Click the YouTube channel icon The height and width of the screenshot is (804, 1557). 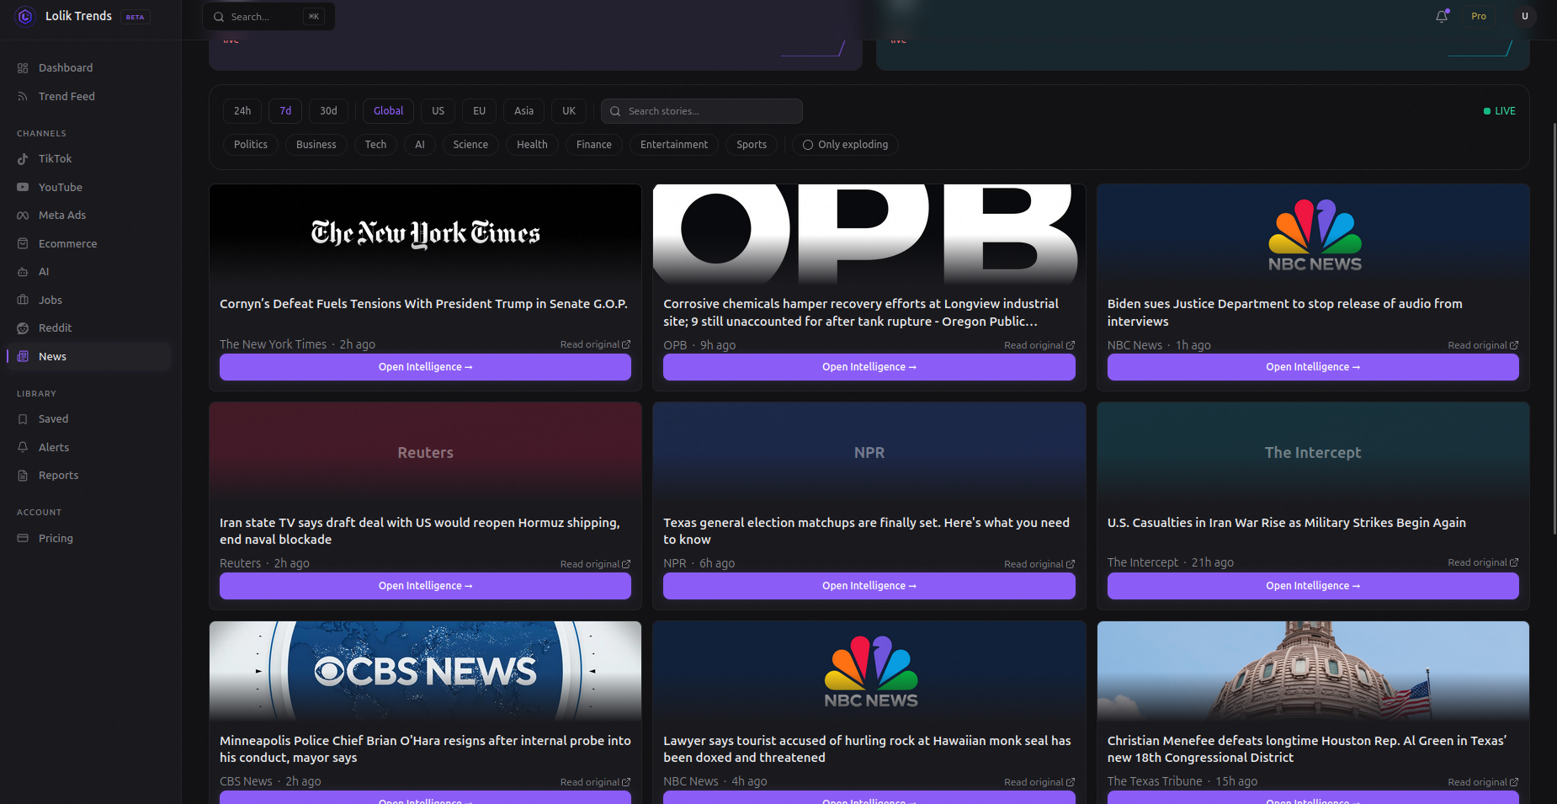23,188
